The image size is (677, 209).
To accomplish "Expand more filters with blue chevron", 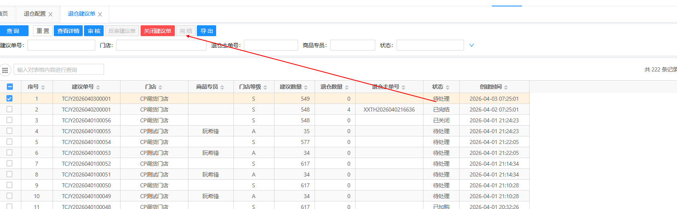I will pyautogui.click(x=472, y=45).
